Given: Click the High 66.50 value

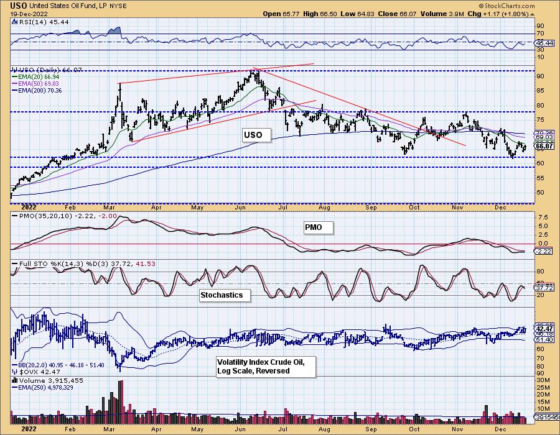Looking at the screenshot, I should click(x=320, y=14).
